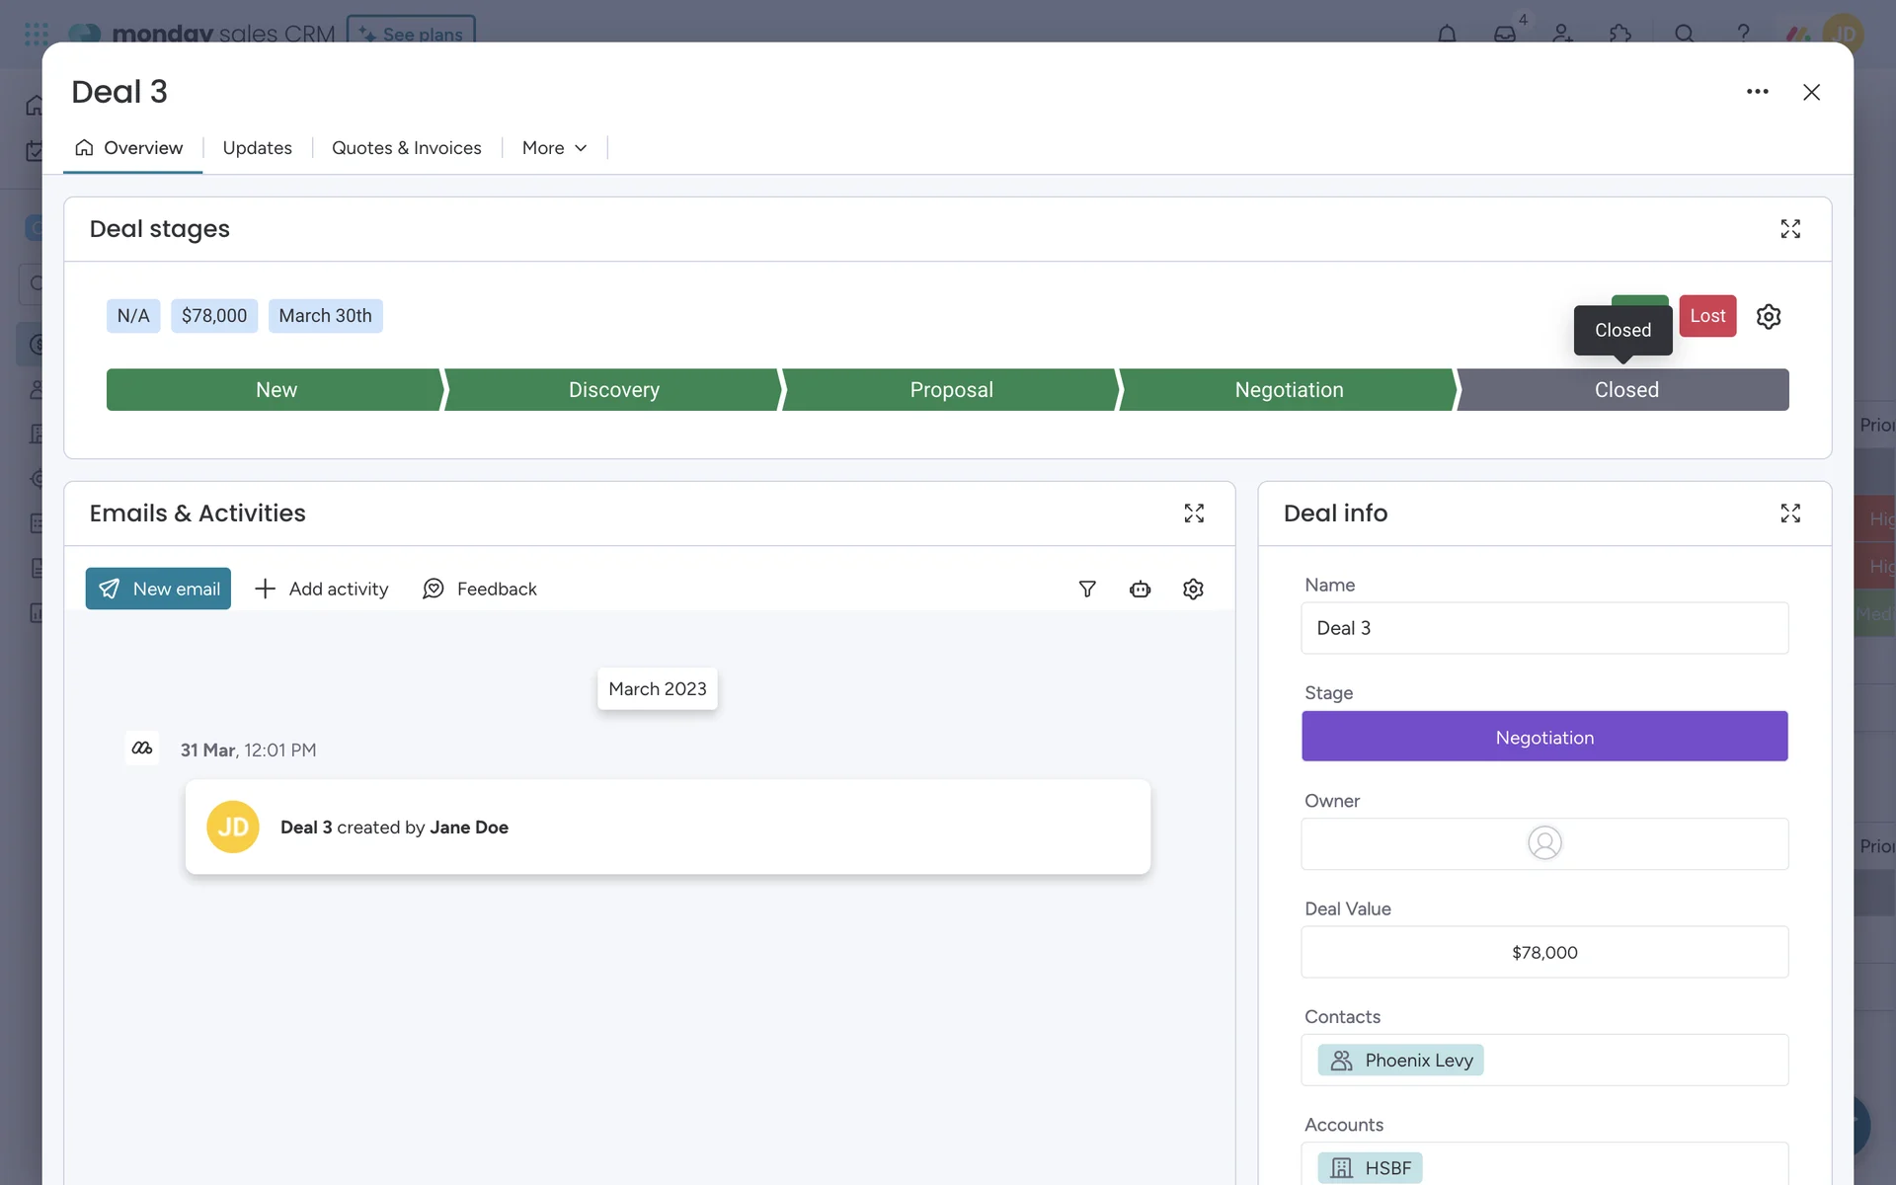The height and width of the screenshot is (1185, 1896).
Task: Click the automation robot icon
Action: pos(1140,590)
